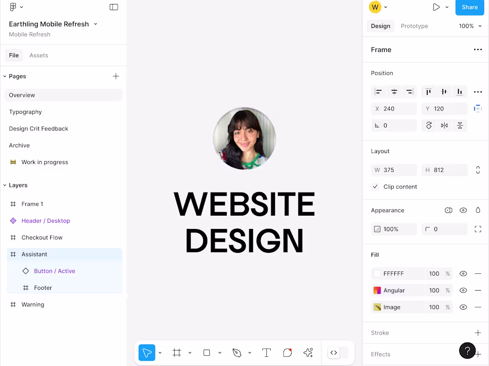Viewport: 489px width, 366px height.
Task: Align bottom in Position section
Action: click(460, 91)
